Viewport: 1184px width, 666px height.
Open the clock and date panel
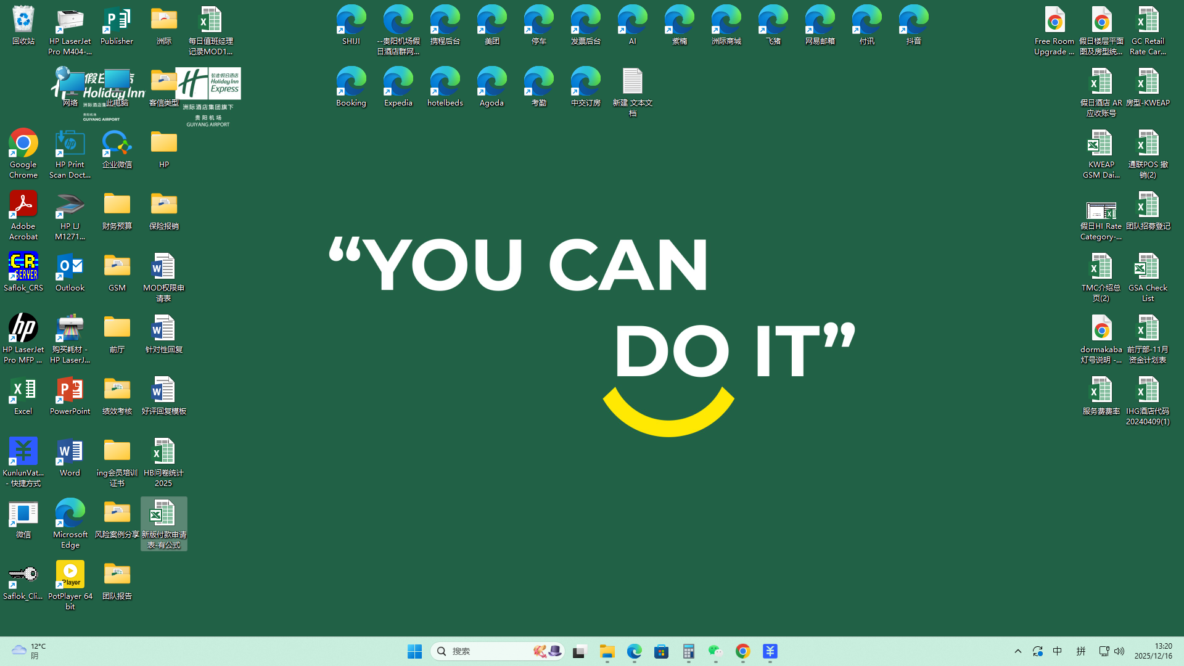click(1153, 651)
